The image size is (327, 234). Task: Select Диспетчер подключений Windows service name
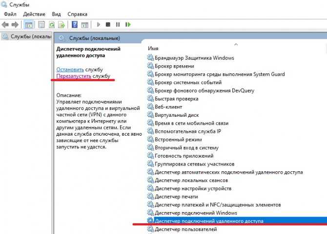[x=196, y=213]
